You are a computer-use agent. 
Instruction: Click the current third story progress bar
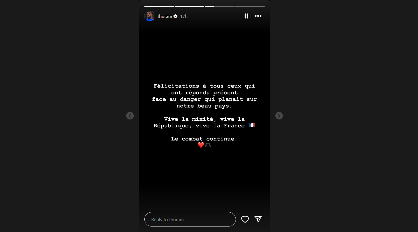coord(220,6)
